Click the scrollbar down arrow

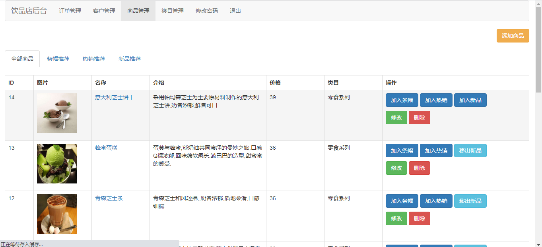[538, 243]
